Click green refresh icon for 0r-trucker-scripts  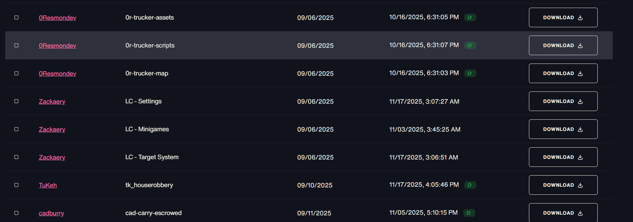click(x=470, y=45)
